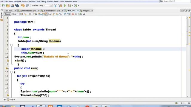
Task: Click the Find Selection magnifier icon
Action: (36, 14)
